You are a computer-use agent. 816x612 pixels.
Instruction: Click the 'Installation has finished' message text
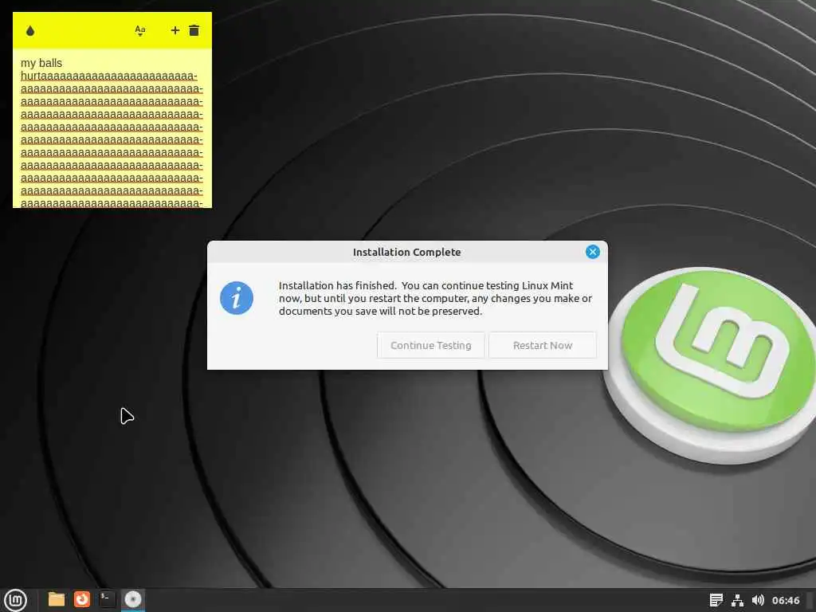tap(436, 298)
